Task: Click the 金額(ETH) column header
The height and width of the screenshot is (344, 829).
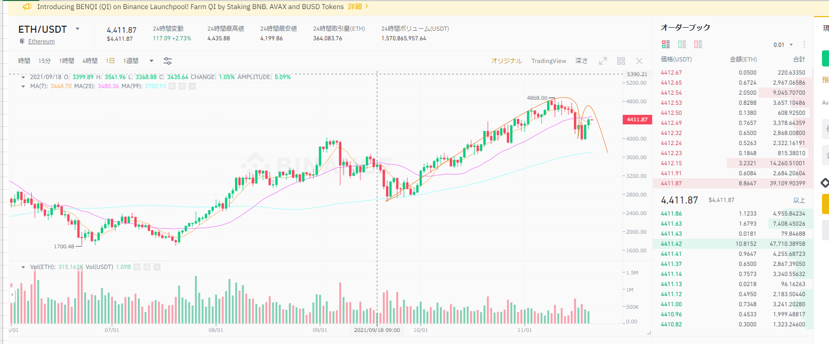Action: pyautogui.click(x=743, y=59)
